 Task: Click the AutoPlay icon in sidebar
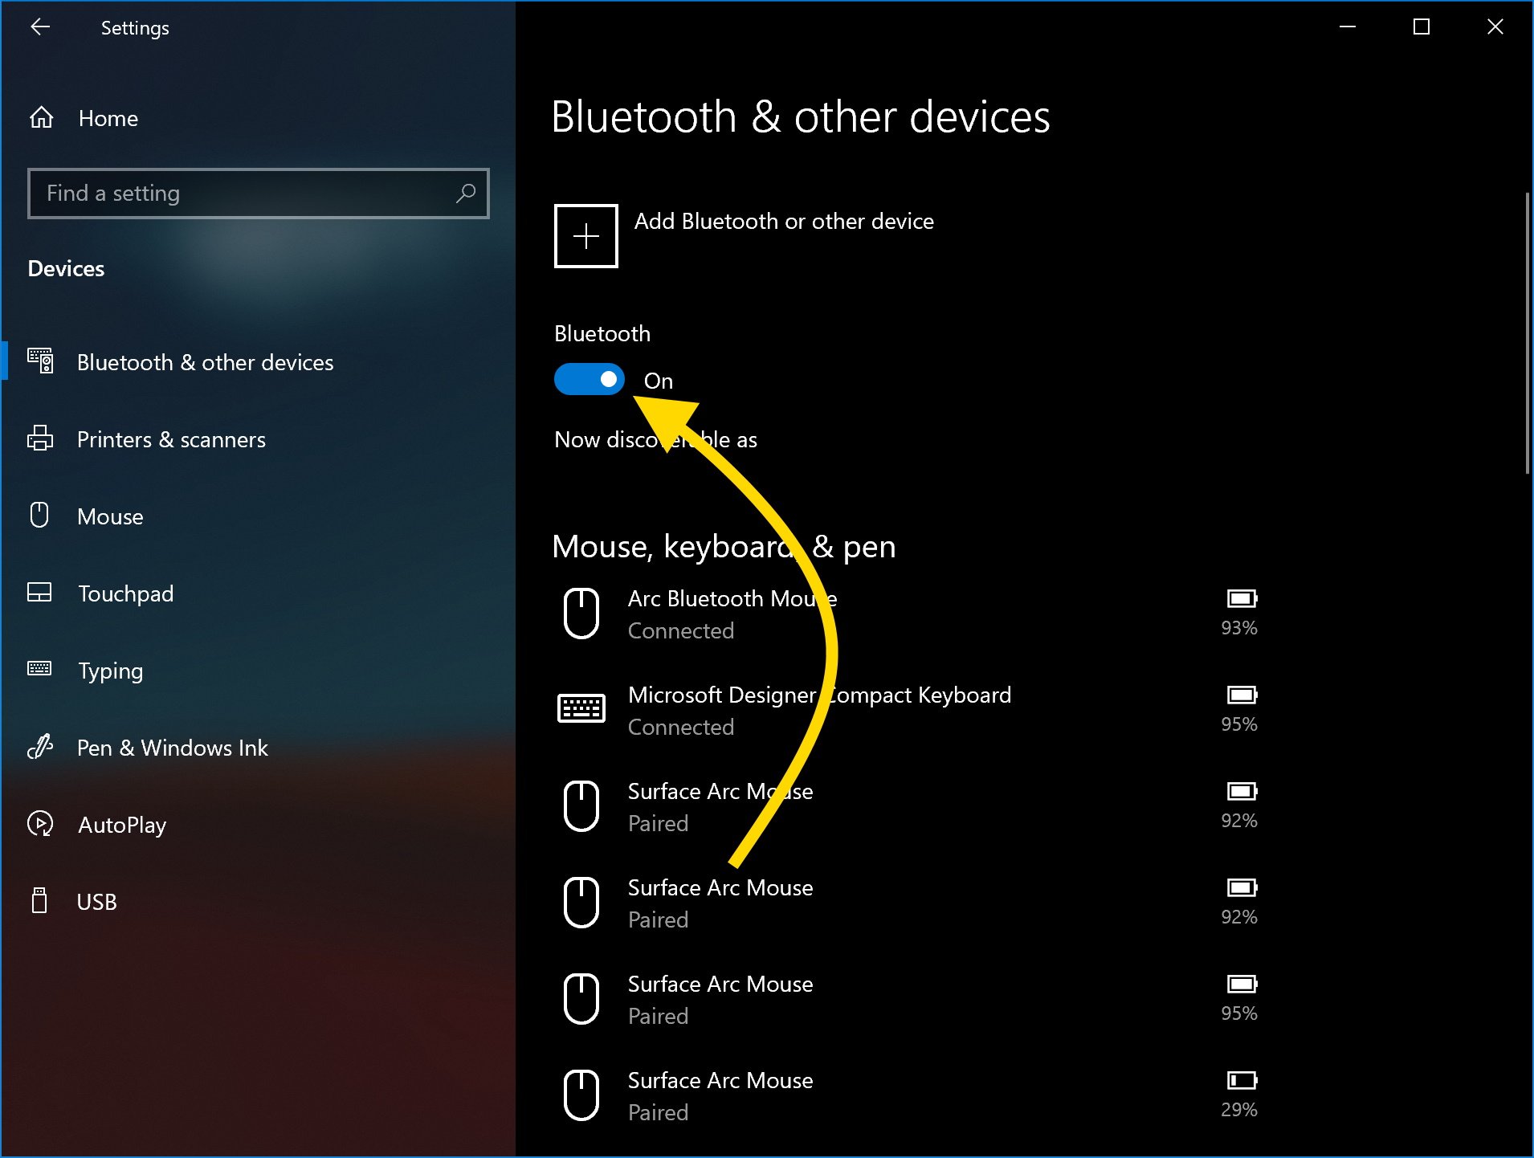(40, 824)
